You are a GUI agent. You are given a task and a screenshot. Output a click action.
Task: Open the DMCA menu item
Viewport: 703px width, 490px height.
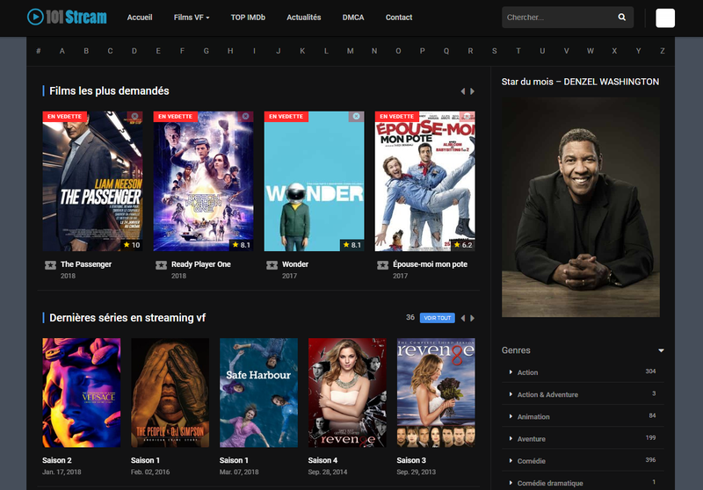point(353,18)
